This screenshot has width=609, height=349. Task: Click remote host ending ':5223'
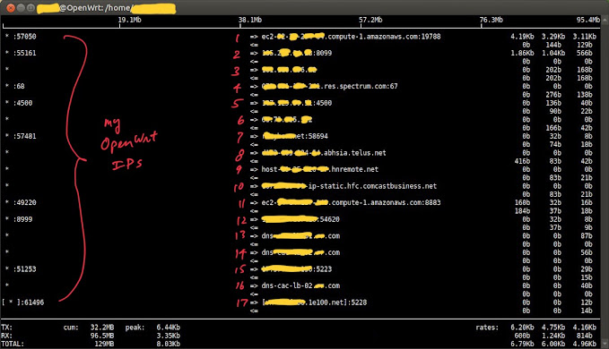(x=297, y=268)
